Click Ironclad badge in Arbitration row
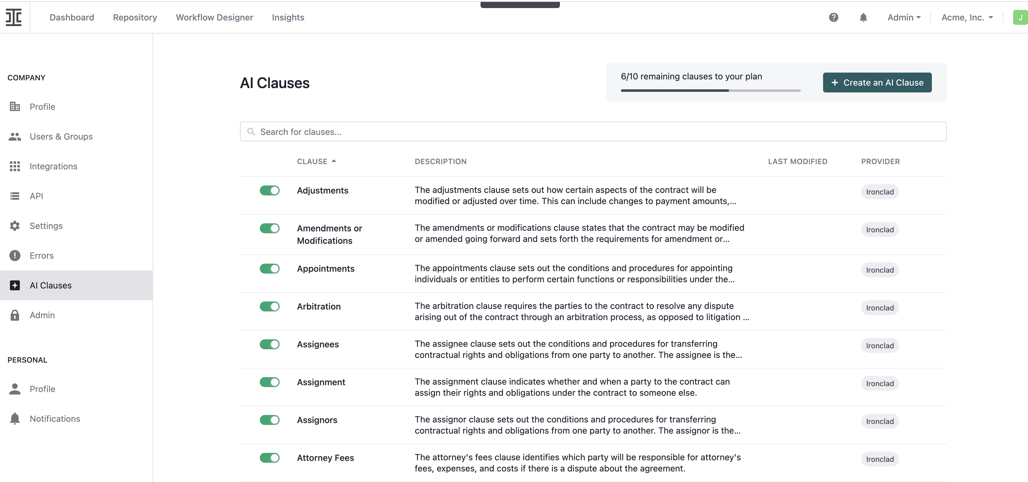Image resolution: width=1028 pixels, height=482 pixels. [880, 307]
